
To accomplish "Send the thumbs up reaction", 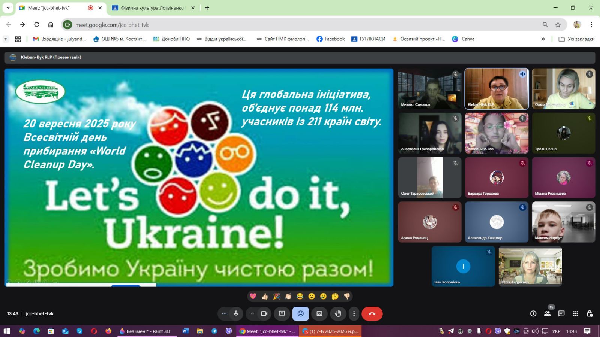I will point(265,296).
